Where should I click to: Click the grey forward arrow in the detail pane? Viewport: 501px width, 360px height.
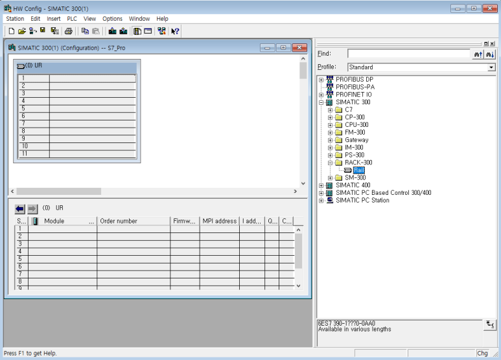point(32,209)
